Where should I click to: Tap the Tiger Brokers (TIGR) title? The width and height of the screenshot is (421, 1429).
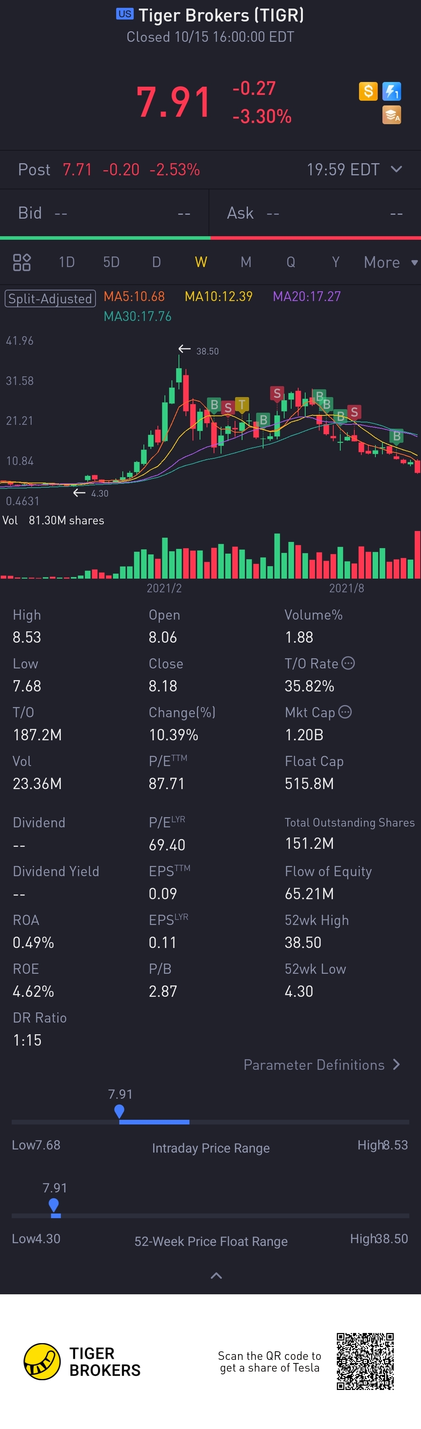[x=221, y=15]
